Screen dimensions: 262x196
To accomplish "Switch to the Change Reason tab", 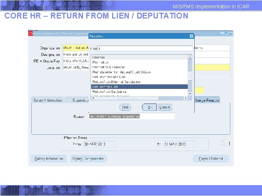I will click(x=207, y=100).
